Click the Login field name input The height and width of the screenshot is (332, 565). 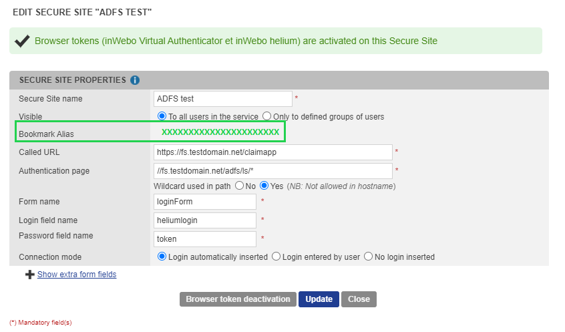click(x=205, y=220)
